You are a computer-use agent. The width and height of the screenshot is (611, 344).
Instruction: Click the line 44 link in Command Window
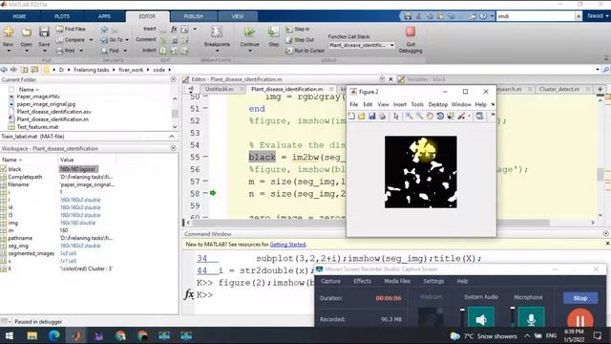(201, 270)
